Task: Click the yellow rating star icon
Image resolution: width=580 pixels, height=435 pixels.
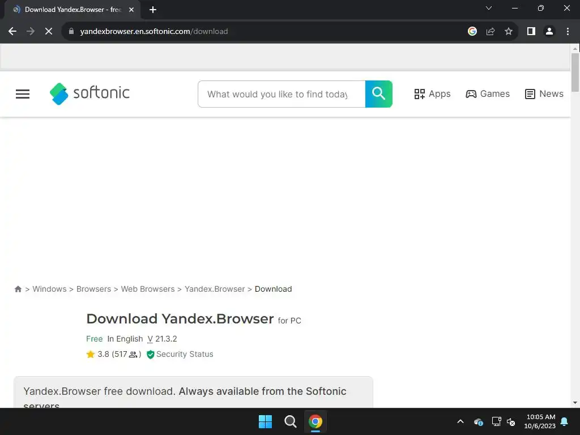Action: click(91, 355)
